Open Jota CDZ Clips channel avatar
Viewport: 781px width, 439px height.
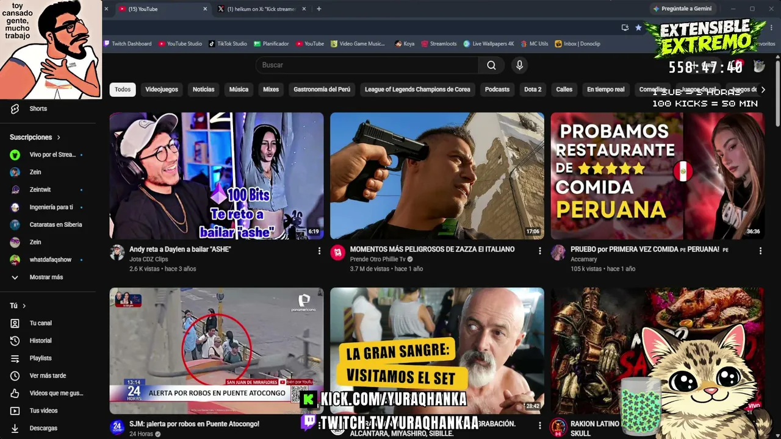117,253
